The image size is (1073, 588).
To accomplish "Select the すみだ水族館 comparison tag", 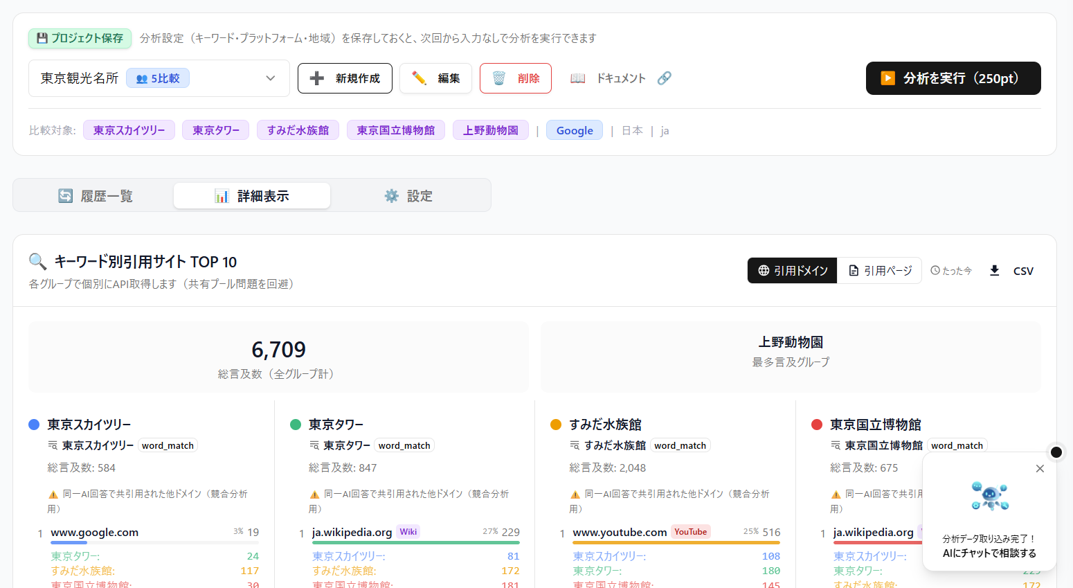I will coord(298,130).
